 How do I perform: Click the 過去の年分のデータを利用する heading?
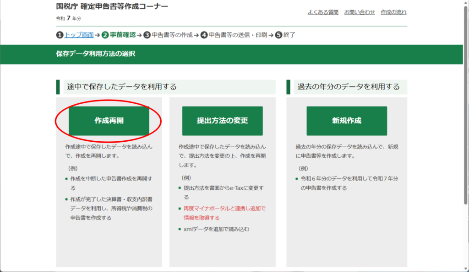[x=349, y=87]
